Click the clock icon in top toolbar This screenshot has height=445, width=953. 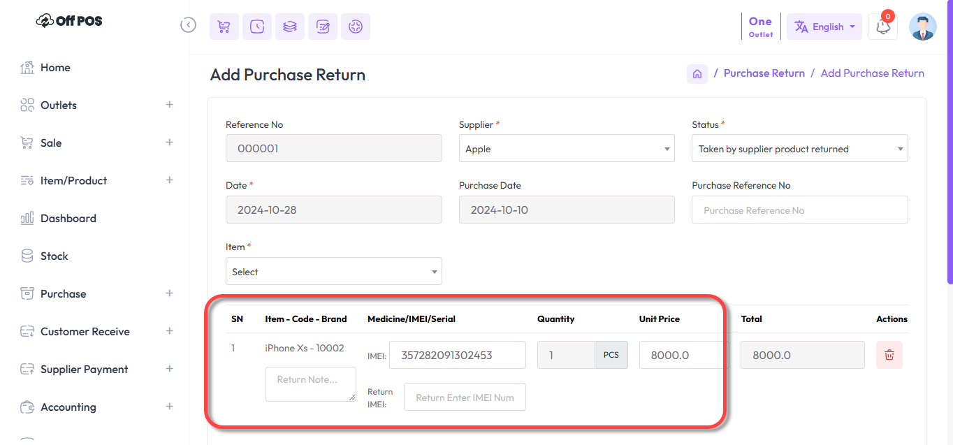(x=257, y=27)
